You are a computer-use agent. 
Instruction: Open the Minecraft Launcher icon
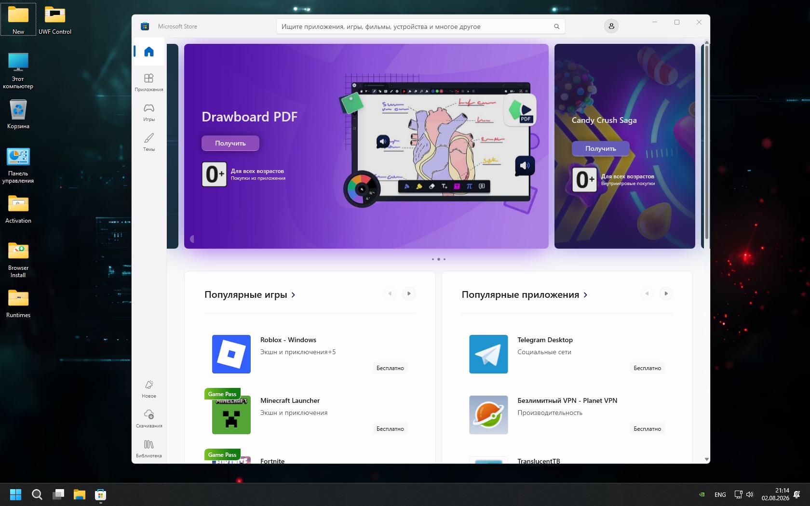click(231, 415)
